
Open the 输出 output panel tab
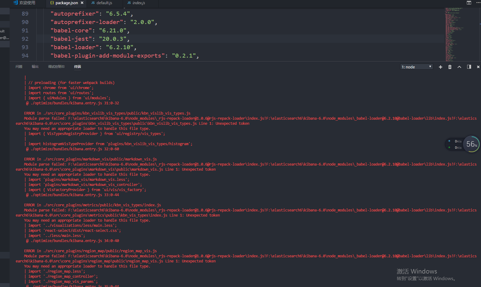pos(35,67)
